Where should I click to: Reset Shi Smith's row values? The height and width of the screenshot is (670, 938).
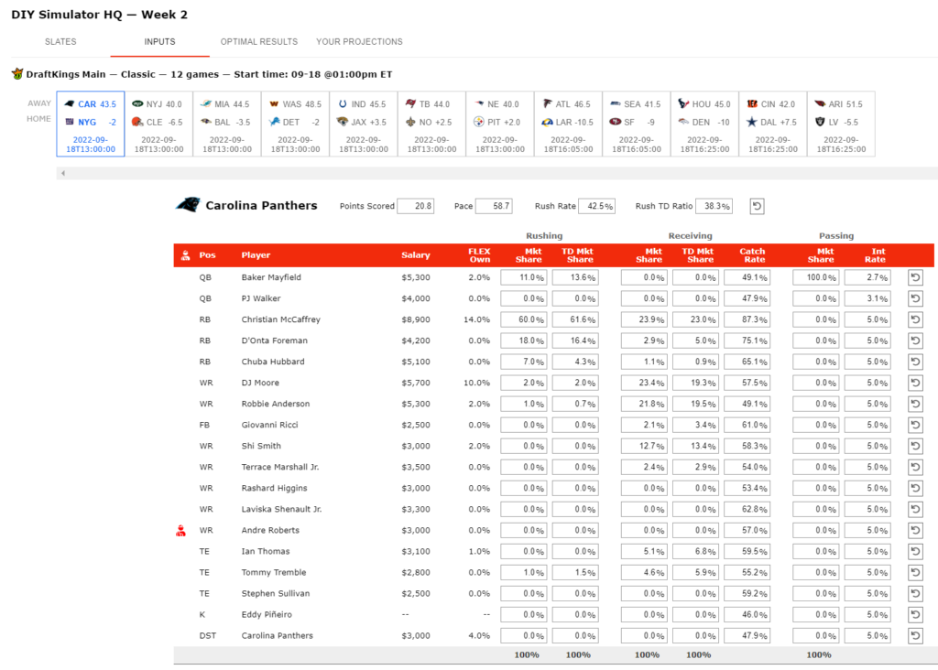coord(915,446)
